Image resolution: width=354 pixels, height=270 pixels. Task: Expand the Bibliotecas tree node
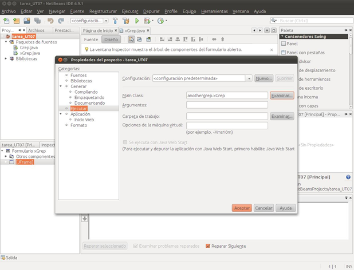pyautogui.click(x=6, y=58)
